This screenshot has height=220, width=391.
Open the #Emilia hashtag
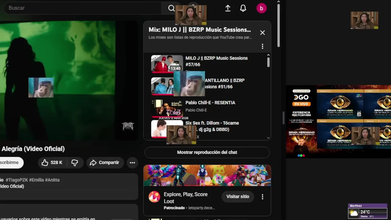coord(36,180)
